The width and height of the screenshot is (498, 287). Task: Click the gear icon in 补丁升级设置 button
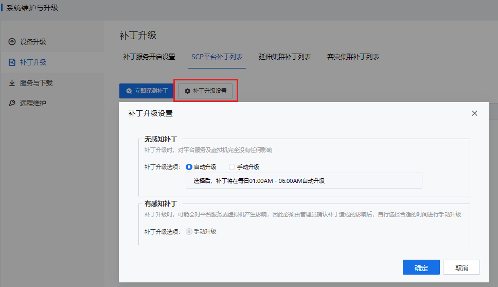(x=187, y=91)
